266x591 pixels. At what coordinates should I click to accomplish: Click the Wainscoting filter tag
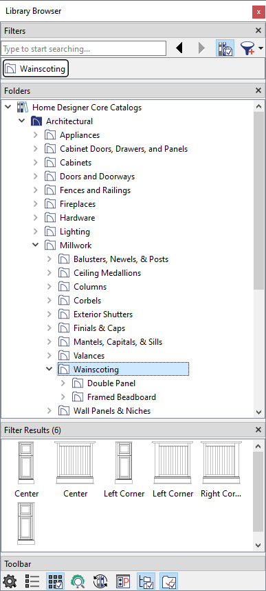coord(36,68)
